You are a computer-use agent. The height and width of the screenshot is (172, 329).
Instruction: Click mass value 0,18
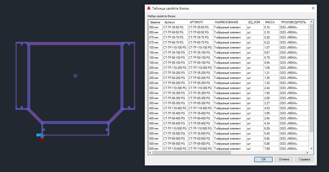[271, 32]
